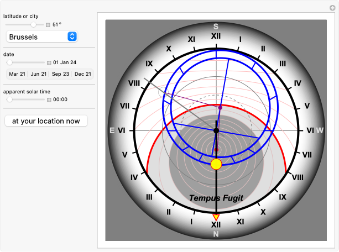Choose the Sep 23 date preset
Image resolution: width=339 pixels, height=252 pixels.
click(x=60, y=74)
